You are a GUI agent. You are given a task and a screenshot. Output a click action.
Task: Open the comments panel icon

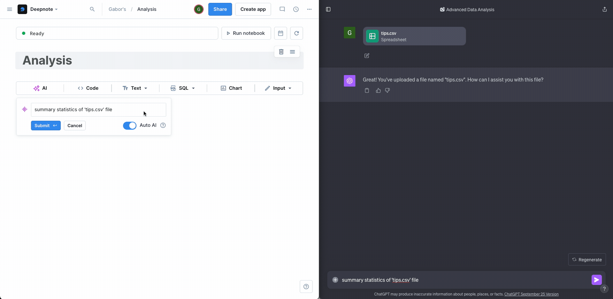click(x=282, y=9)
